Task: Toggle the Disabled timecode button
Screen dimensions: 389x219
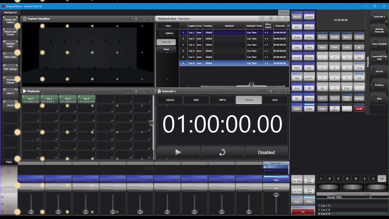Action: tap(267, 152)
